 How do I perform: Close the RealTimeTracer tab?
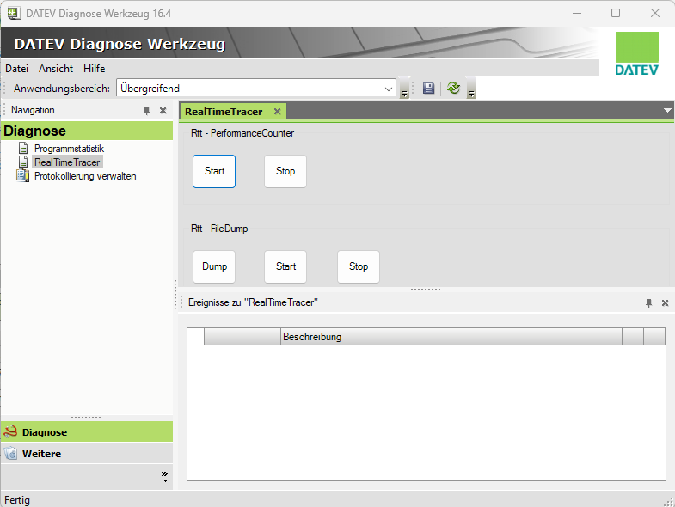(277, 112)
